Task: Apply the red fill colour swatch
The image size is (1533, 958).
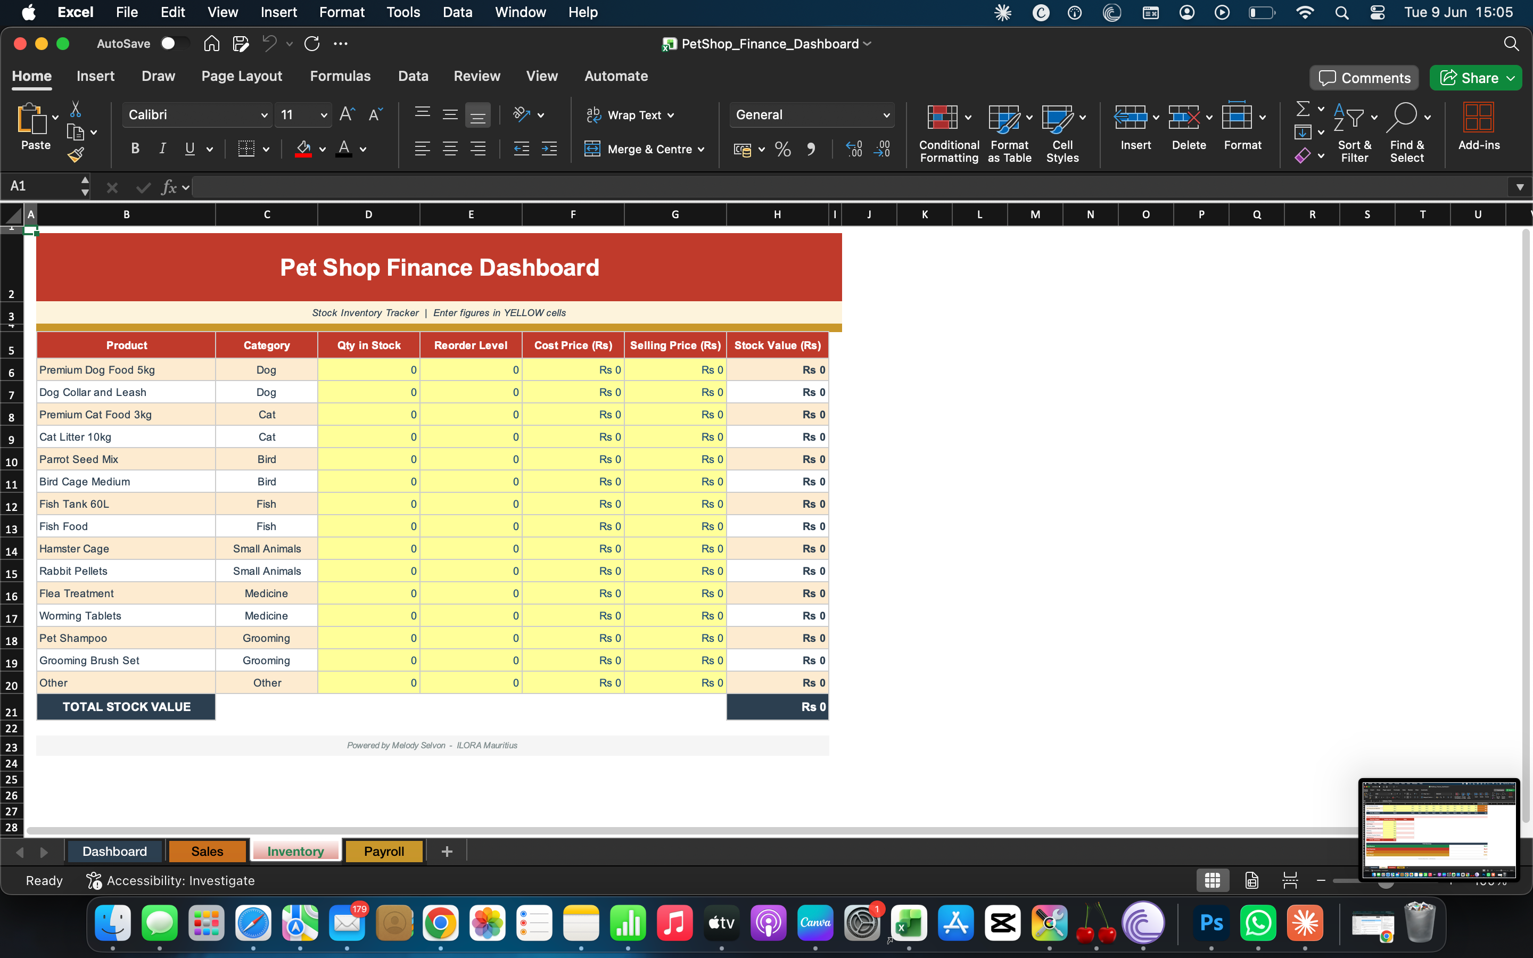Action: (303, 150)
